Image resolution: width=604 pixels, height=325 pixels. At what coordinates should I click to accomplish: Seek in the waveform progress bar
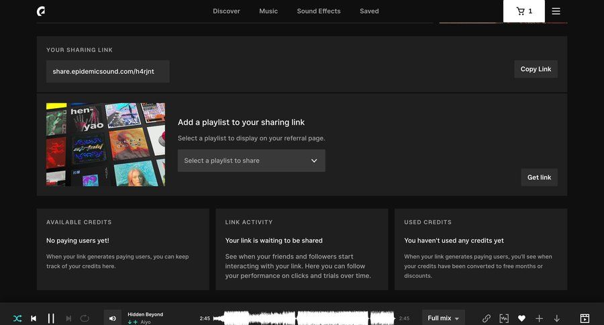point(304,318)
